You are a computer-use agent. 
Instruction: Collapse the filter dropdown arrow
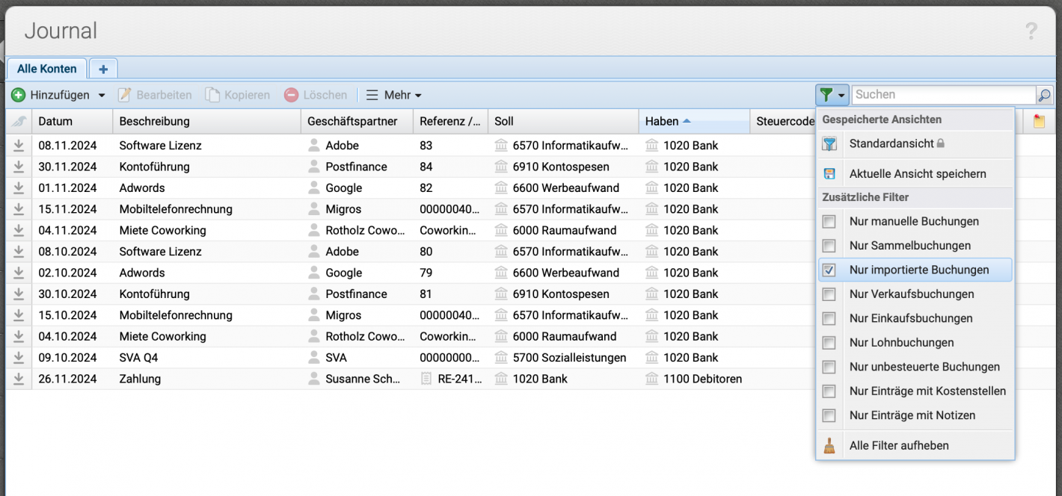click(x=842, y=96)
